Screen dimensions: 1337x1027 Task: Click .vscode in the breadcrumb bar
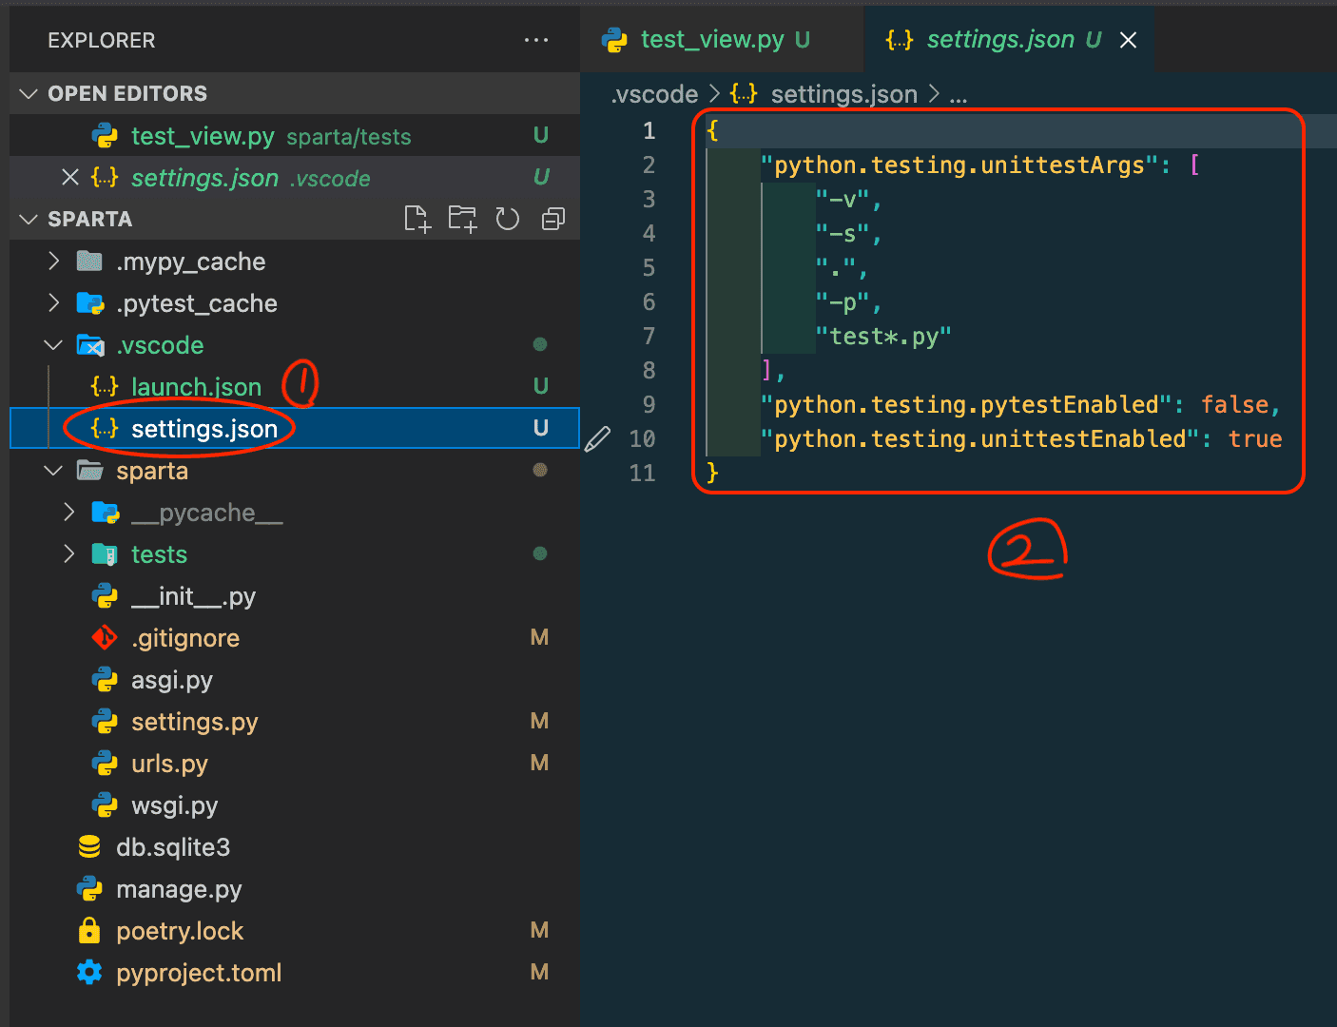(654, 93)
